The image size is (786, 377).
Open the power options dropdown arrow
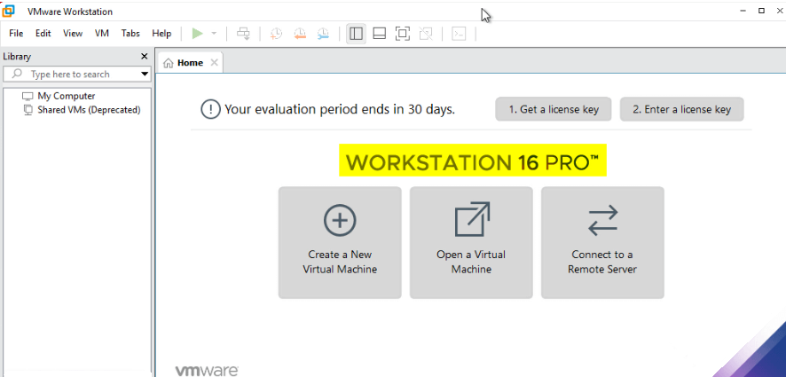(214, 34)
